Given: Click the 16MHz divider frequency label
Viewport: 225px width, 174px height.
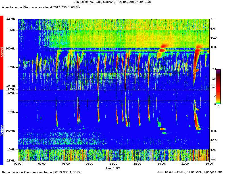Looking at the screenshot, I should coord(11,90).
